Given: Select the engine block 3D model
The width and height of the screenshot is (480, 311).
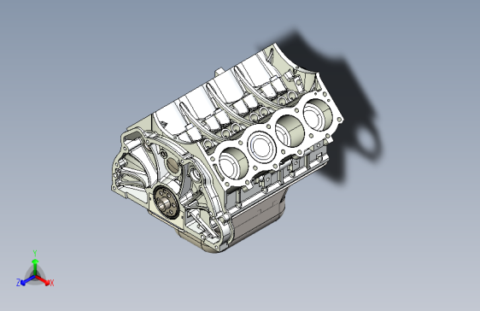Looking at the screenshot, I should [x=227, y=148].
